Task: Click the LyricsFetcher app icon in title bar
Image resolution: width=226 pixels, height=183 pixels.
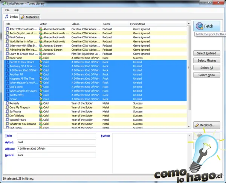Action: tap(4, 3)
